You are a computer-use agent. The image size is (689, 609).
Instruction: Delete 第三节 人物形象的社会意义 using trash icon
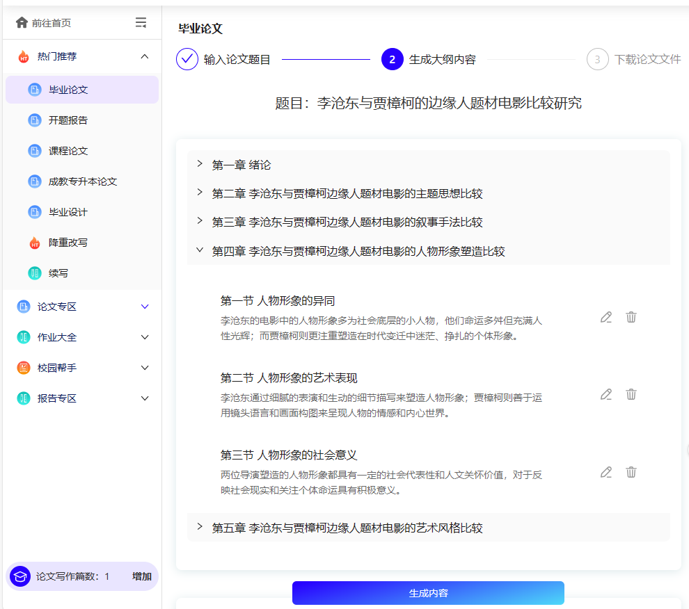[631, 472]
